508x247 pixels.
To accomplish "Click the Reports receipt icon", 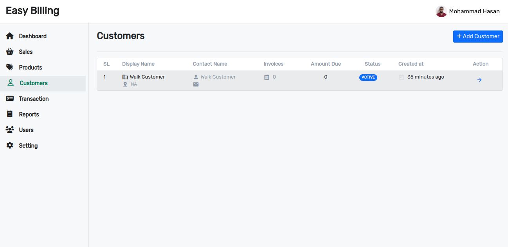I will click(10, 114).
